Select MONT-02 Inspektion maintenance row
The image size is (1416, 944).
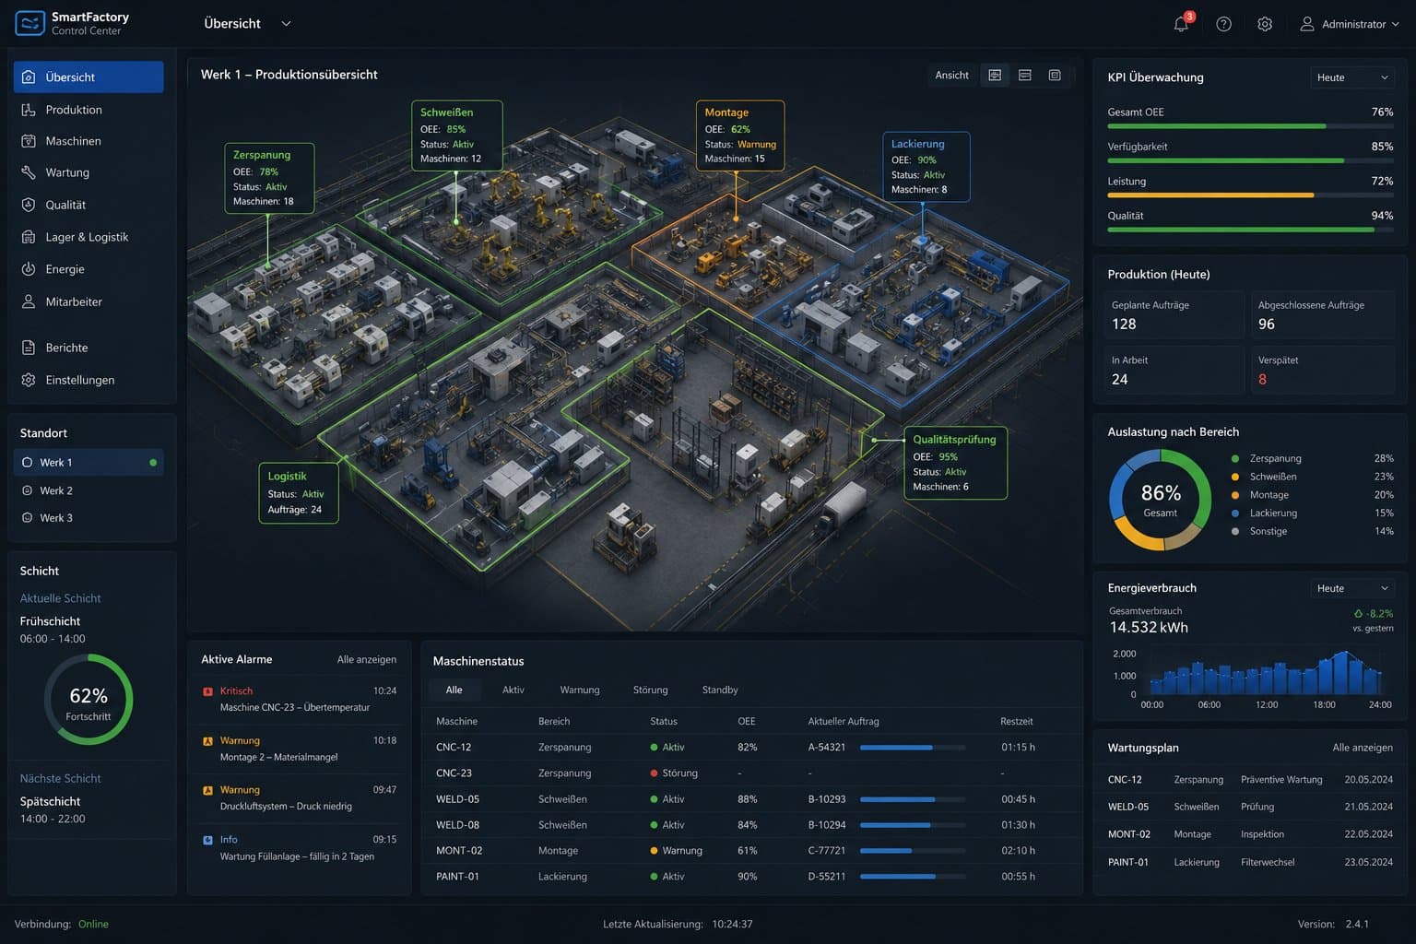tap(1250, 834)
